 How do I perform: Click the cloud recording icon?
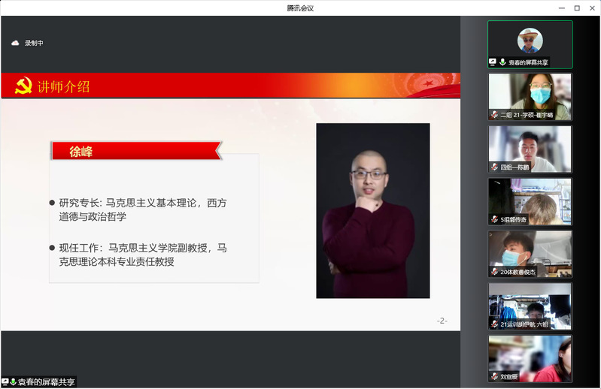point(15,43)
